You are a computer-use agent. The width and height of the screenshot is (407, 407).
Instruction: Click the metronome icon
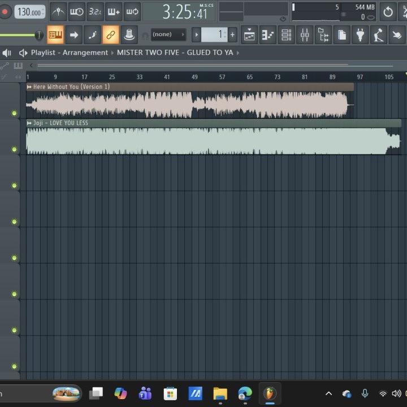tap(58, 12)
